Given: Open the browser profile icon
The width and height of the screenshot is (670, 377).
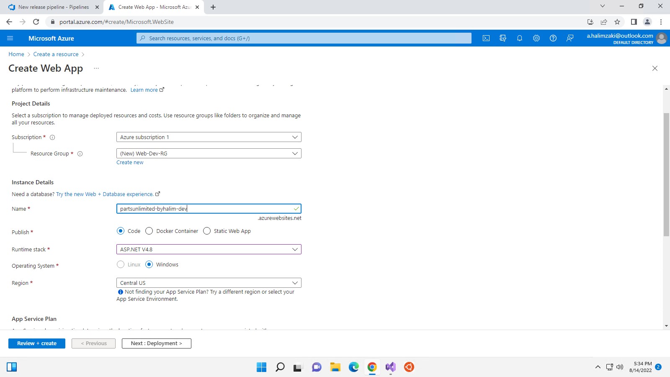Looking at the screenshot, I should point(647,22).
